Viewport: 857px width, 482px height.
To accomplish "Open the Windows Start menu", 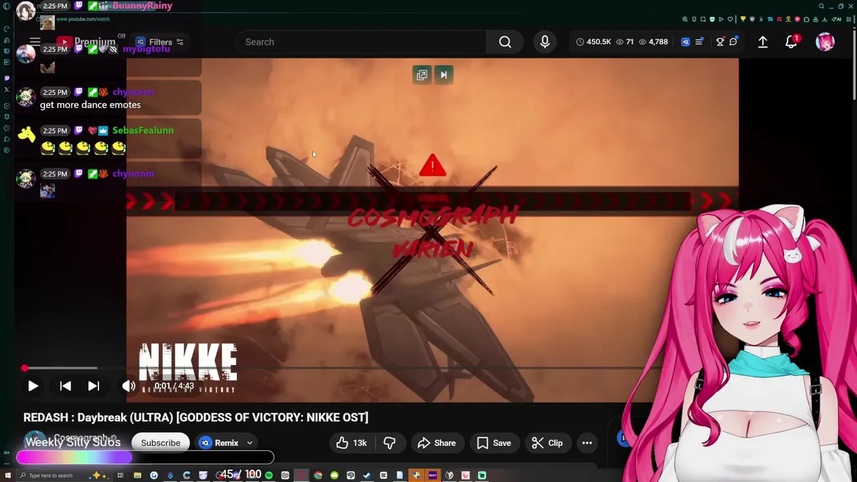I will (x=7, y=475).
